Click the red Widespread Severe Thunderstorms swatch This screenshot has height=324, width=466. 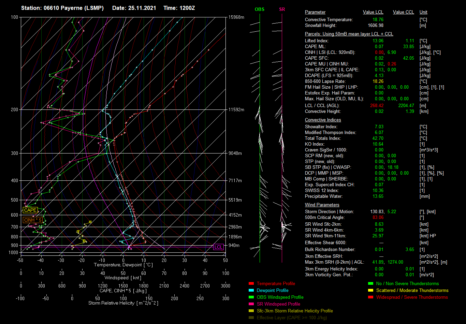(x=370, y=297)
